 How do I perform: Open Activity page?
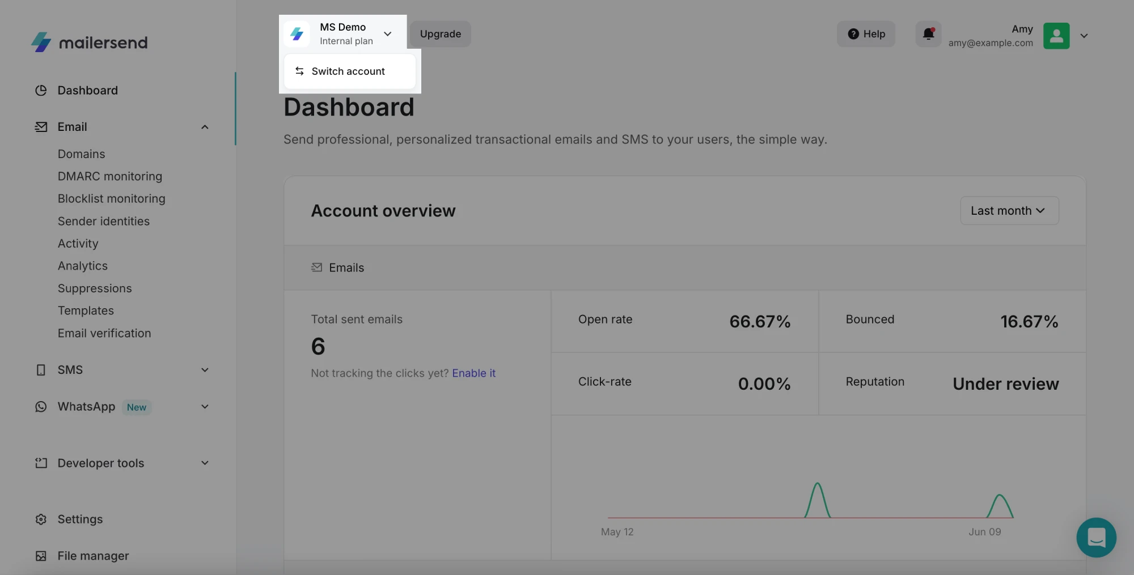tap(78, 244)
